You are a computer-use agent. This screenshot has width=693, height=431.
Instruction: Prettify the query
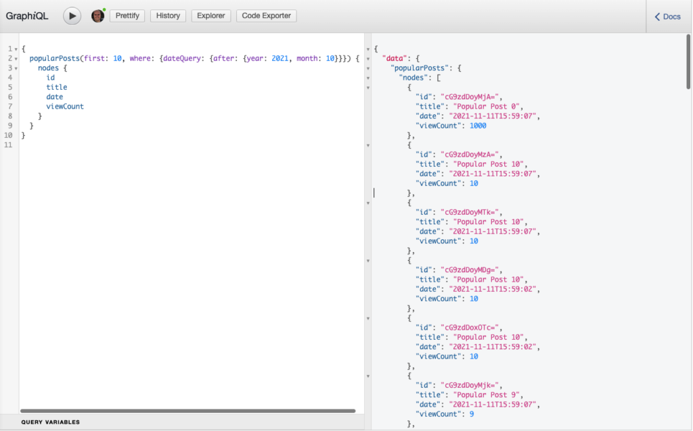pos(127,16)
